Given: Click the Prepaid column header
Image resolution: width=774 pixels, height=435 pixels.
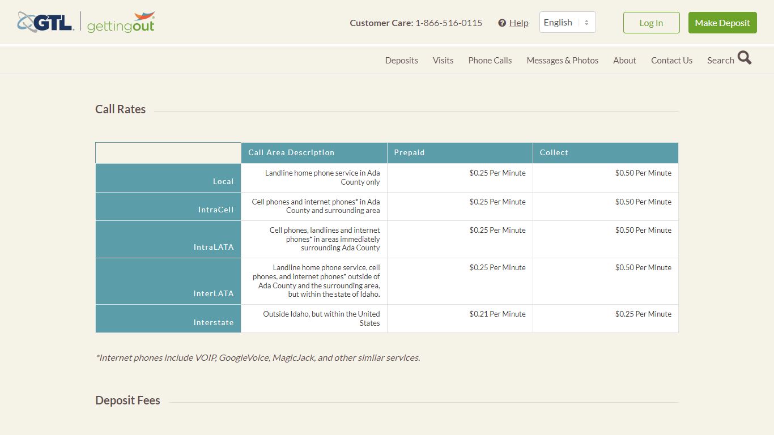Looking at the screenshot, I should click(460, 153).
